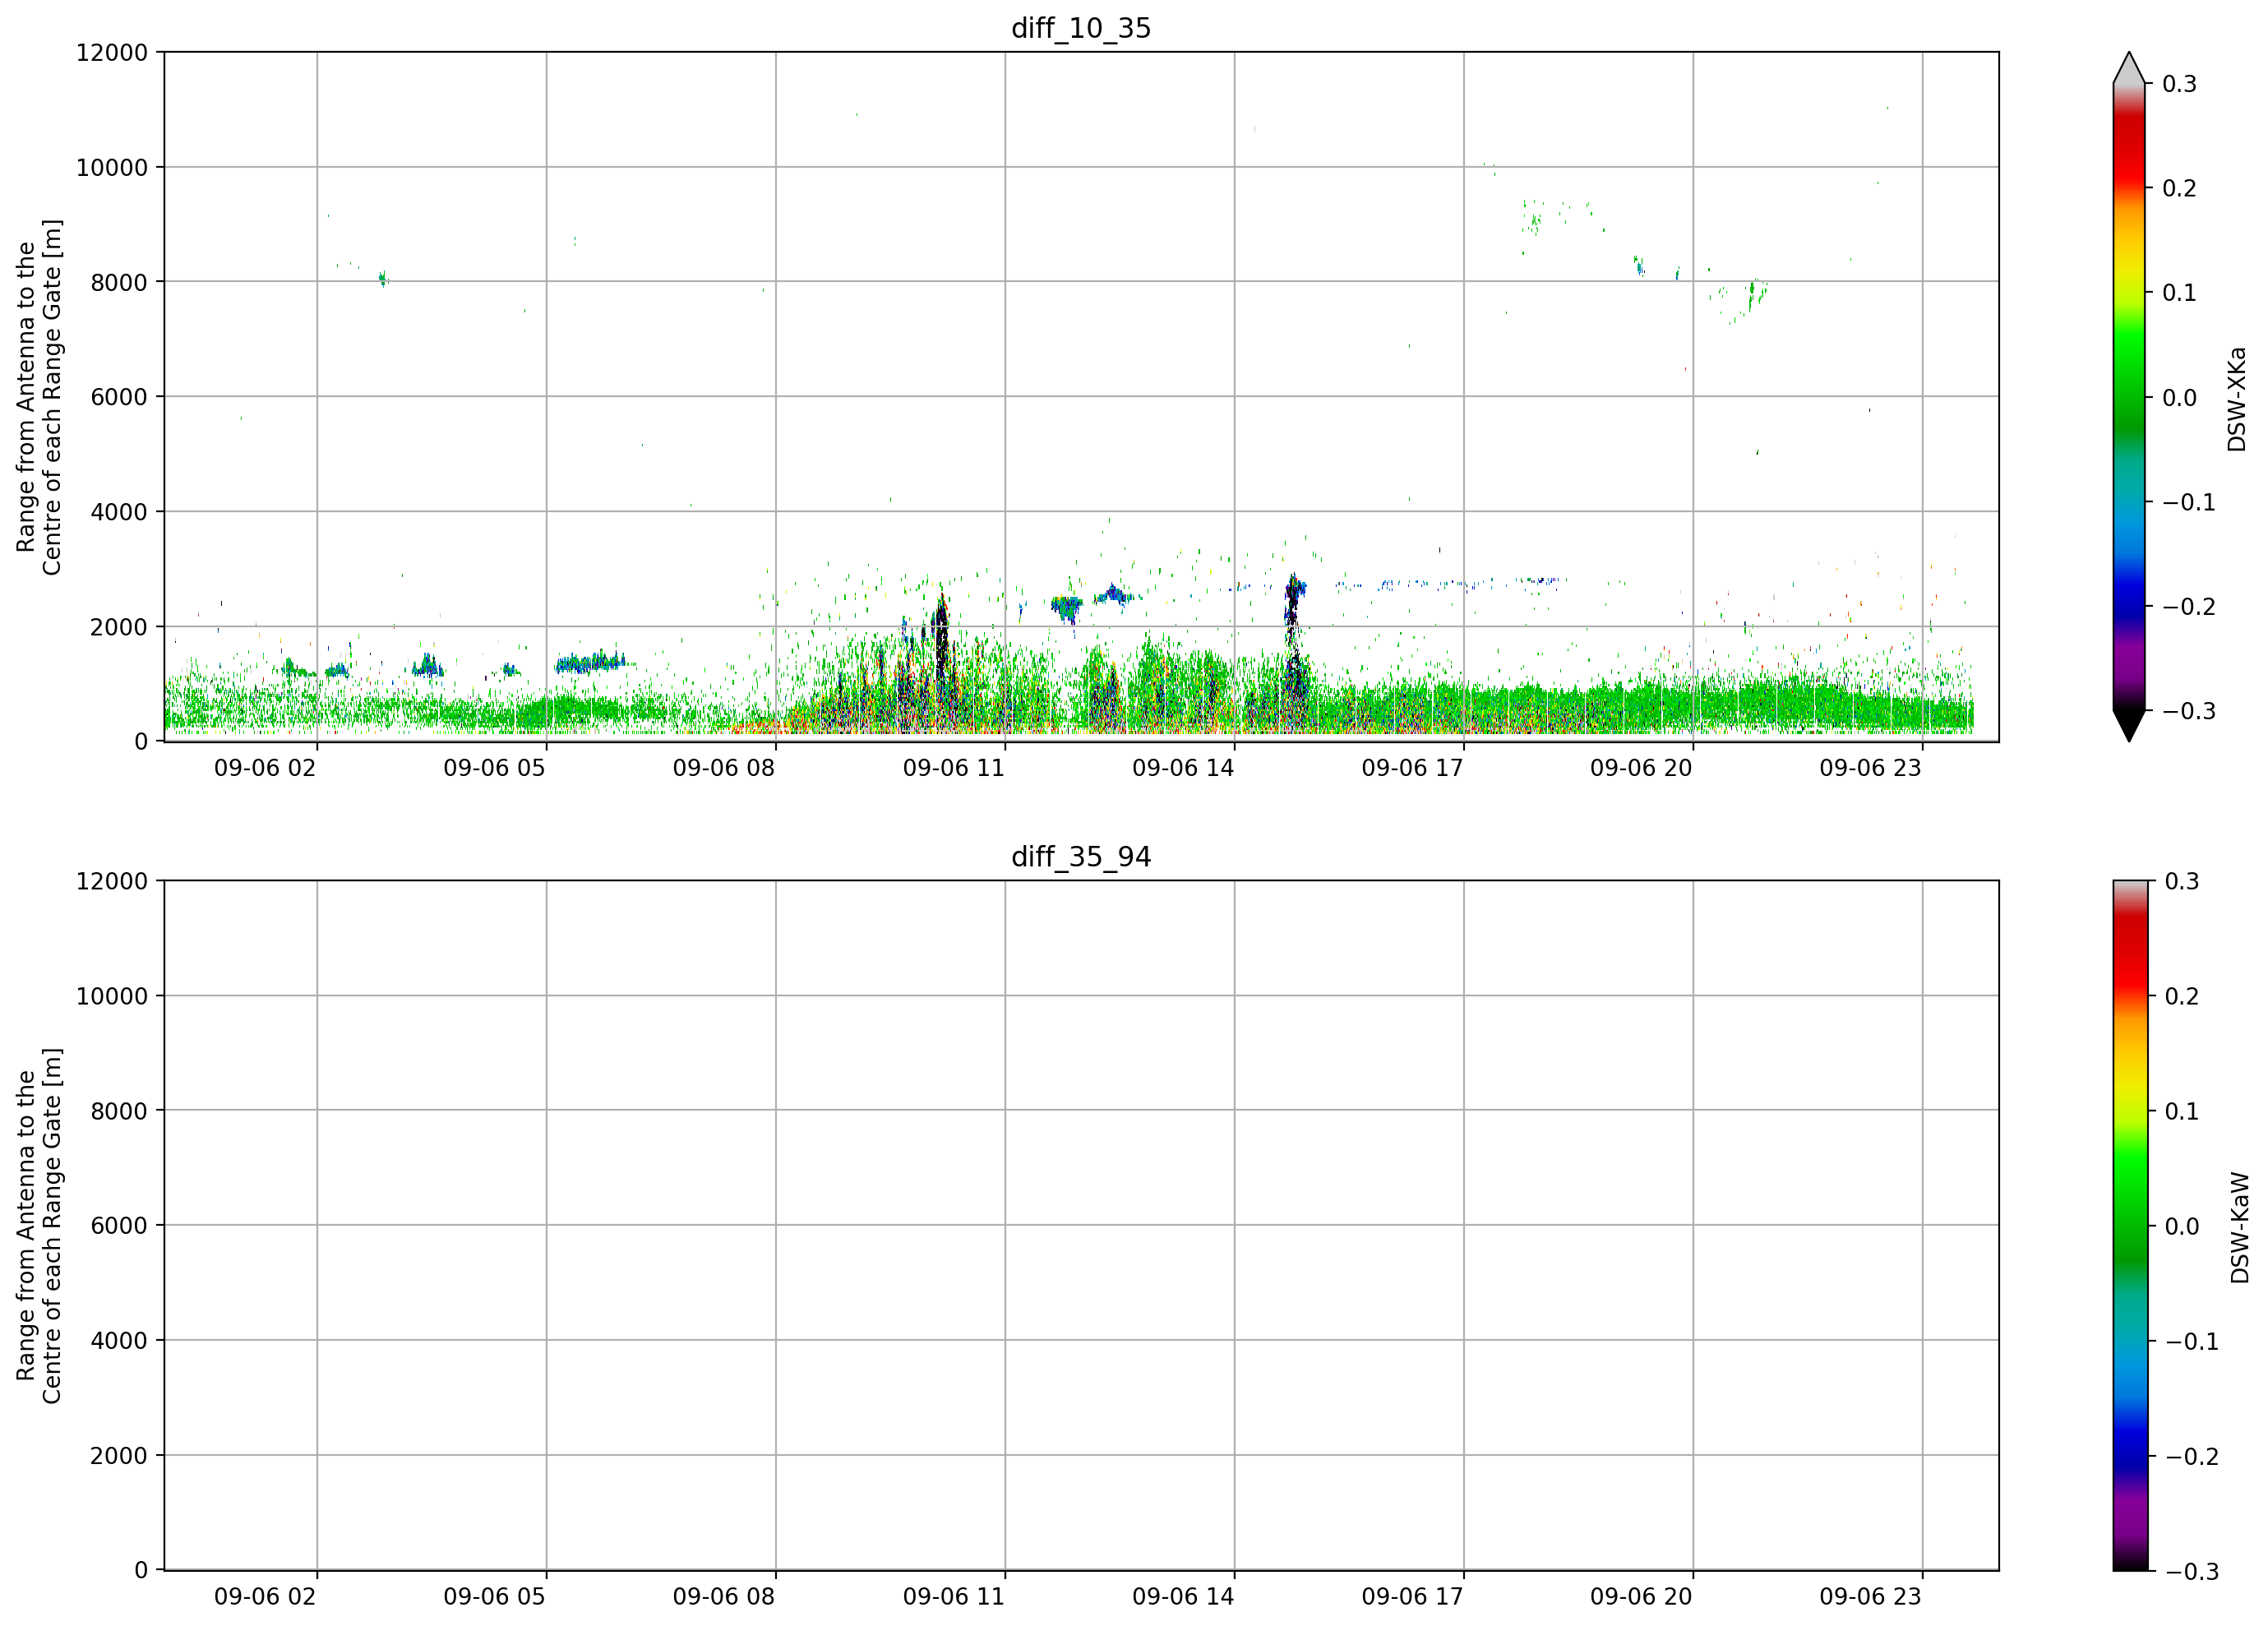Click the 09-06 02 tick label on the top plot

[x=265, y=768]
